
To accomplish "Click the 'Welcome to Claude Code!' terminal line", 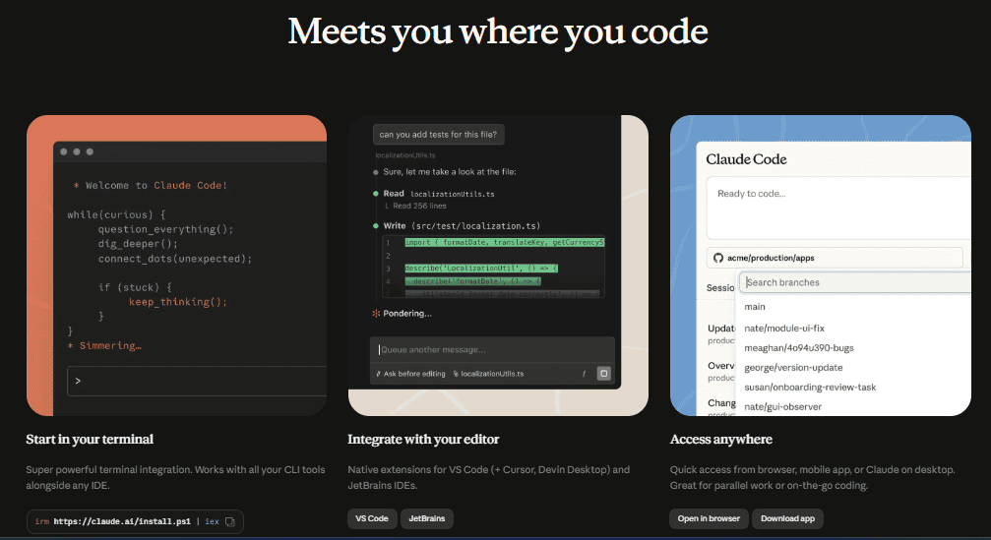I will pos(151,186).
